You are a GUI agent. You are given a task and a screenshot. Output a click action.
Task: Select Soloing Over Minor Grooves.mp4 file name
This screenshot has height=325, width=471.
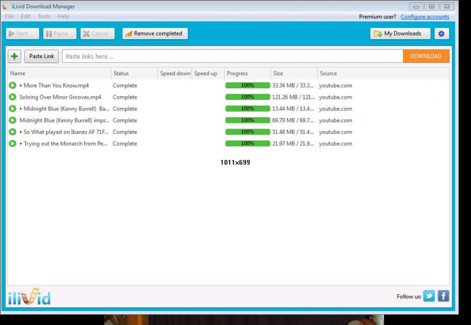pyautogui.click(x=60, y=97)
